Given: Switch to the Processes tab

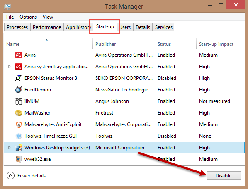Looking at the screenshot, I should click(17, 27).
